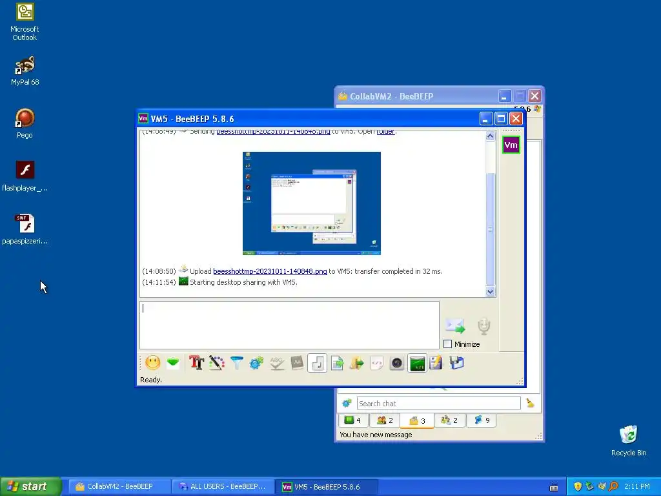The image size is (661, 496).
Task: Open the beesshottmp png link in Sending line
Action: 273,132
